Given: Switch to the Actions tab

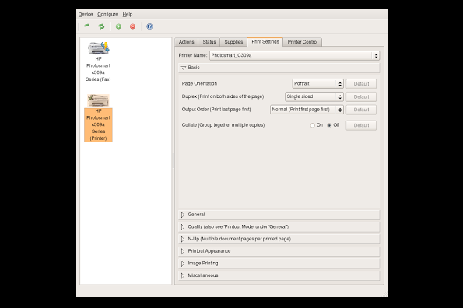Looking at the screenshot, I should point(186,42).
